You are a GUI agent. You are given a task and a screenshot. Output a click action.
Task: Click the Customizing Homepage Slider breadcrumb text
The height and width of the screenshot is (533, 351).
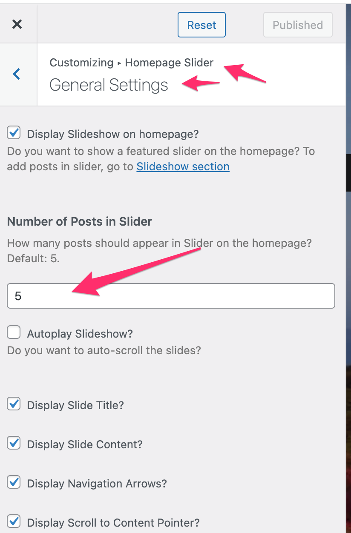132,63
